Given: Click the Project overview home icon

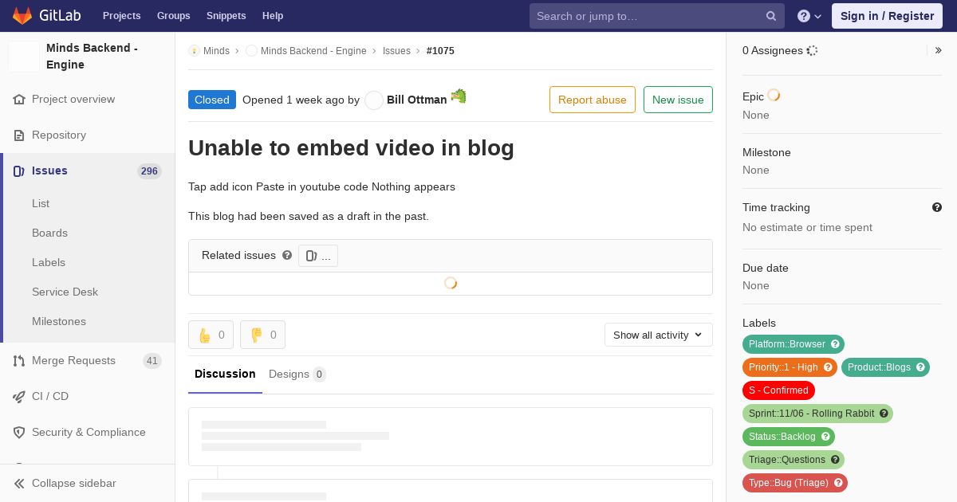Looking at the screenshot, I should (19, 100).
